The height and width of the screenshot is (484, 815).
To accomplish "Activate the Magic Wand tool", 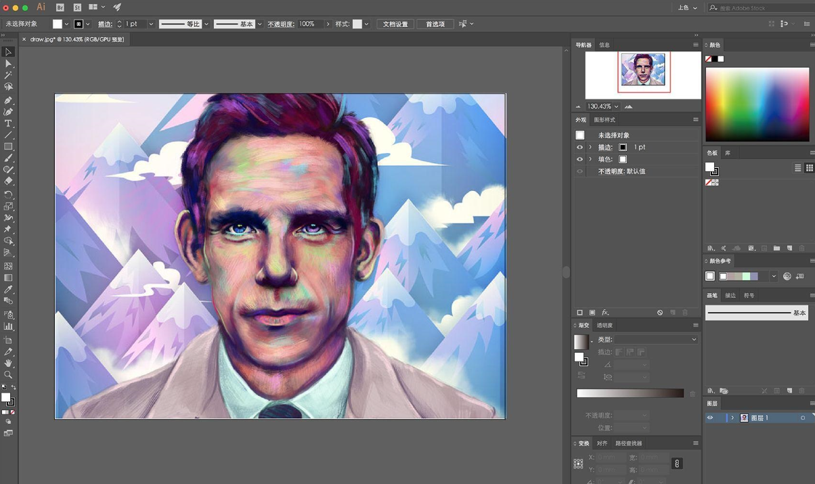I will click(9, 76).
